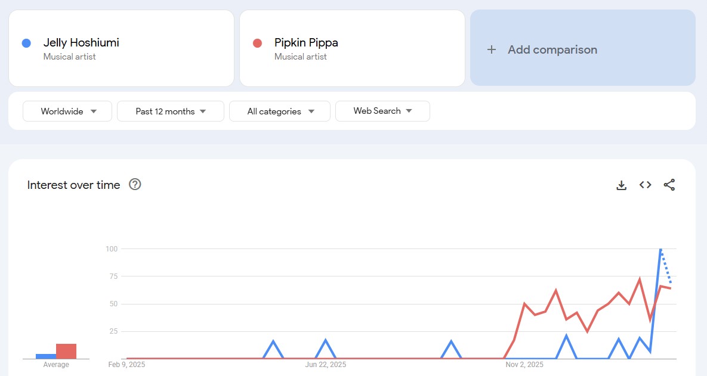This screenshot has height=376, width=707.
Task: Click the blue Average bar
Action: coord(45,356)
